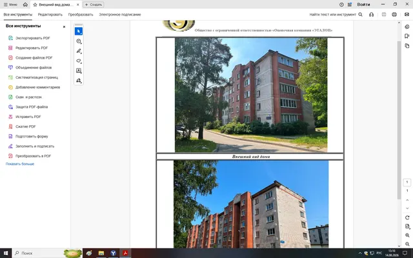Go to next page down arrow

tap(407, 208)
